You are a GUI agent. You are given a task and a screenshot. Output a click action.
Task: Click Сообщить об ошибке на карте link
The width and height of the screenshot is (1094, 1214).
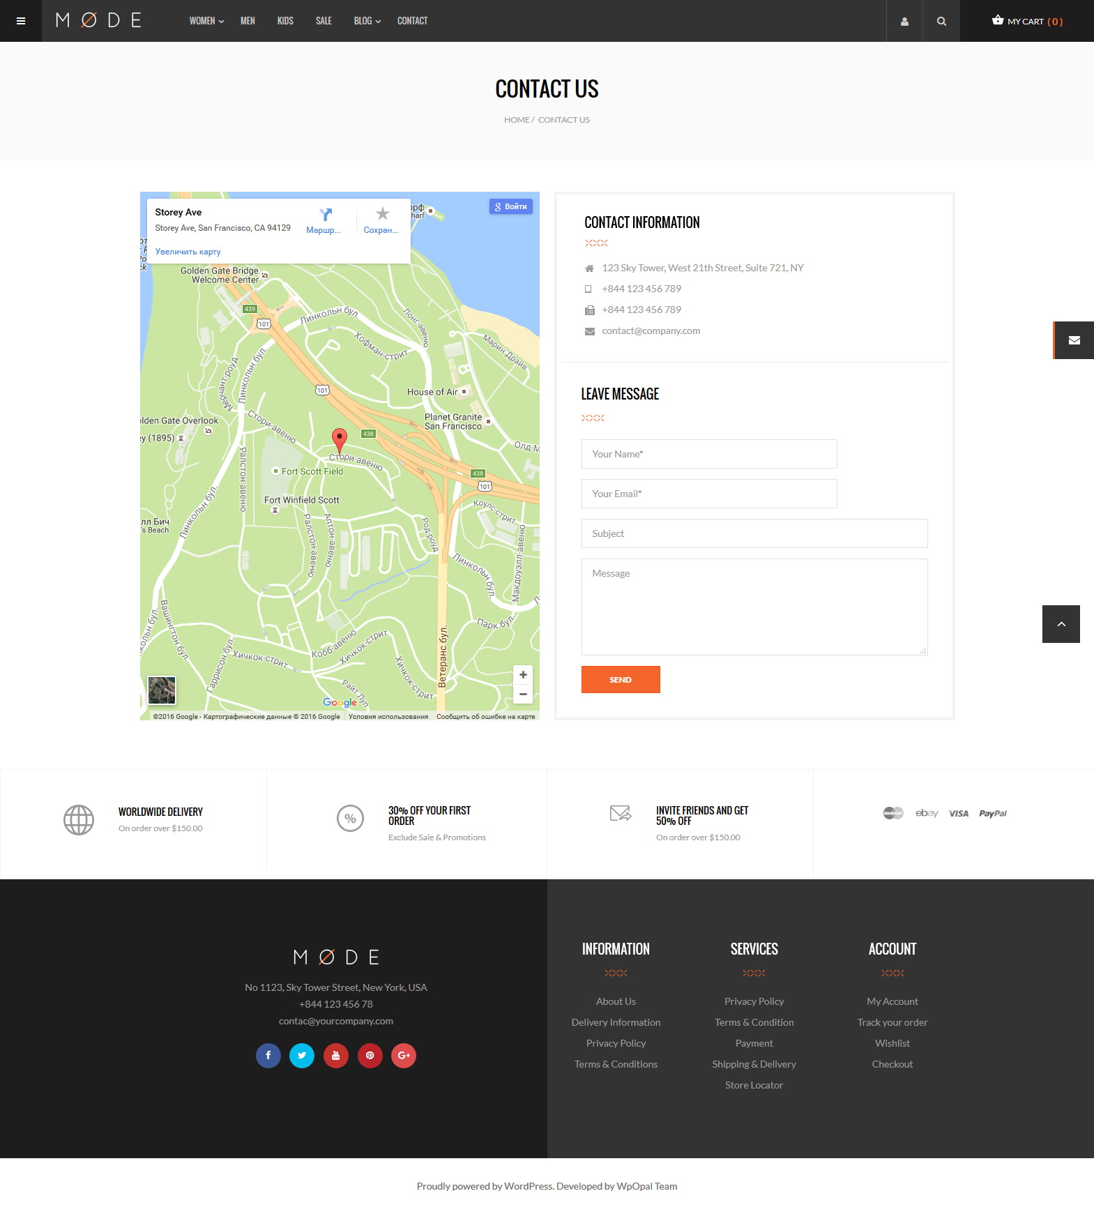point(486,717)
